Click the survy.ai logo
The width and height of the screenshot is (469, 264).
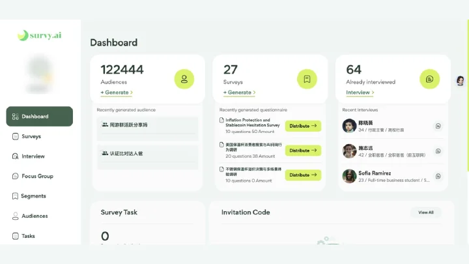coord(40,35)
